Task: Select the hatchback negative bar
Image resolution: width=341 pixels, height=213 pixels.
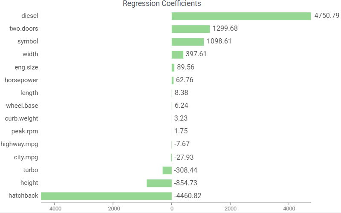Action: coord(106,196)
